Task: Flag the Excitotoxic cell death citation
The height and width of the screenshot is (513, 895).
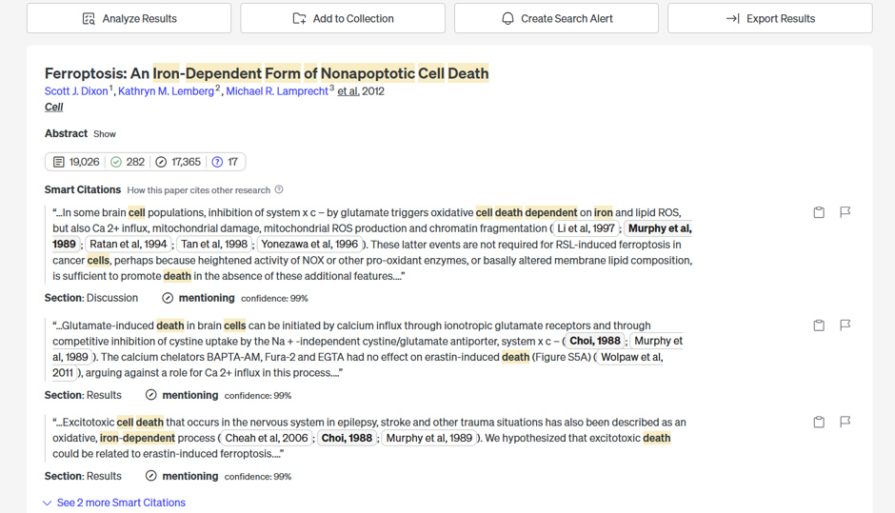Action: pyautogui.click(x=845, y=422)
